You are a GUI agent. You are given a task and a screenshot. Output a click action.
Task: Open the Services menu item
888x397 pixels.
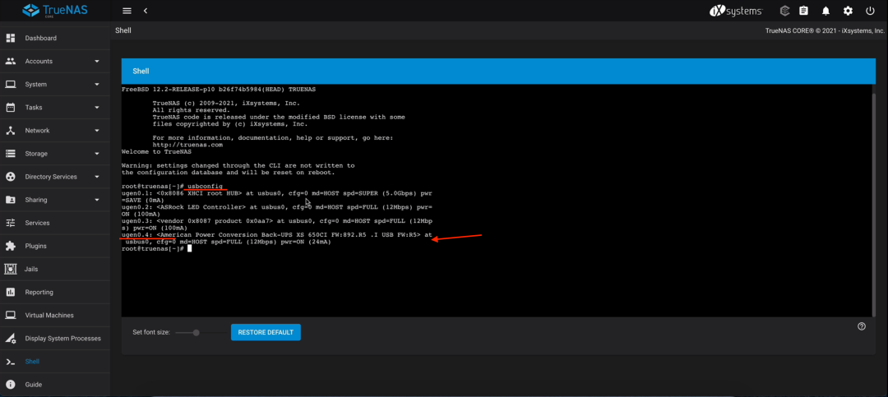[55, 223]
